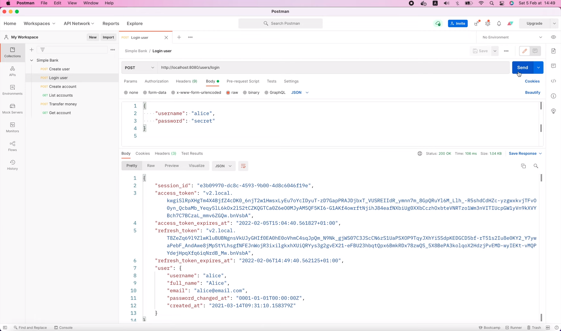This screenshot has height=331, width=561.
Task: Click the Search Postman field
Action: [x=280, y=23]
